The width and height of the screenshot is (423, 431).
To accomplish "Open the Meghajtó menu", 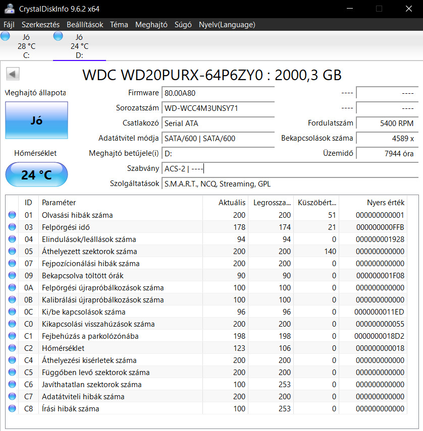I will point(151,25).
